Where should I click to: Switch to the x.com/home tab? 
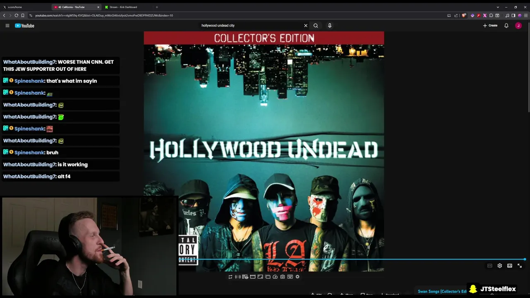click(25, 7)
